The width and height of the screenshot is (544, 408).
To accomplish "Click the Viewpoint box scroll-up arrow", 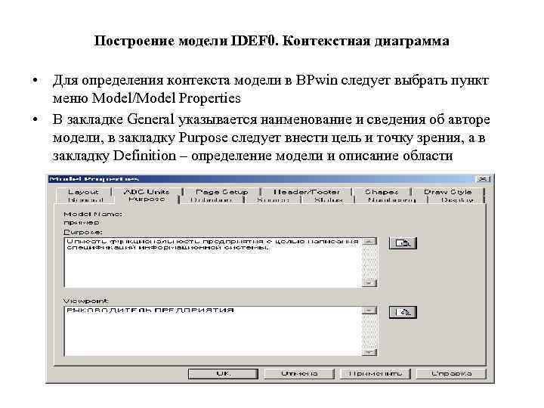I will (x=369, y=311).
